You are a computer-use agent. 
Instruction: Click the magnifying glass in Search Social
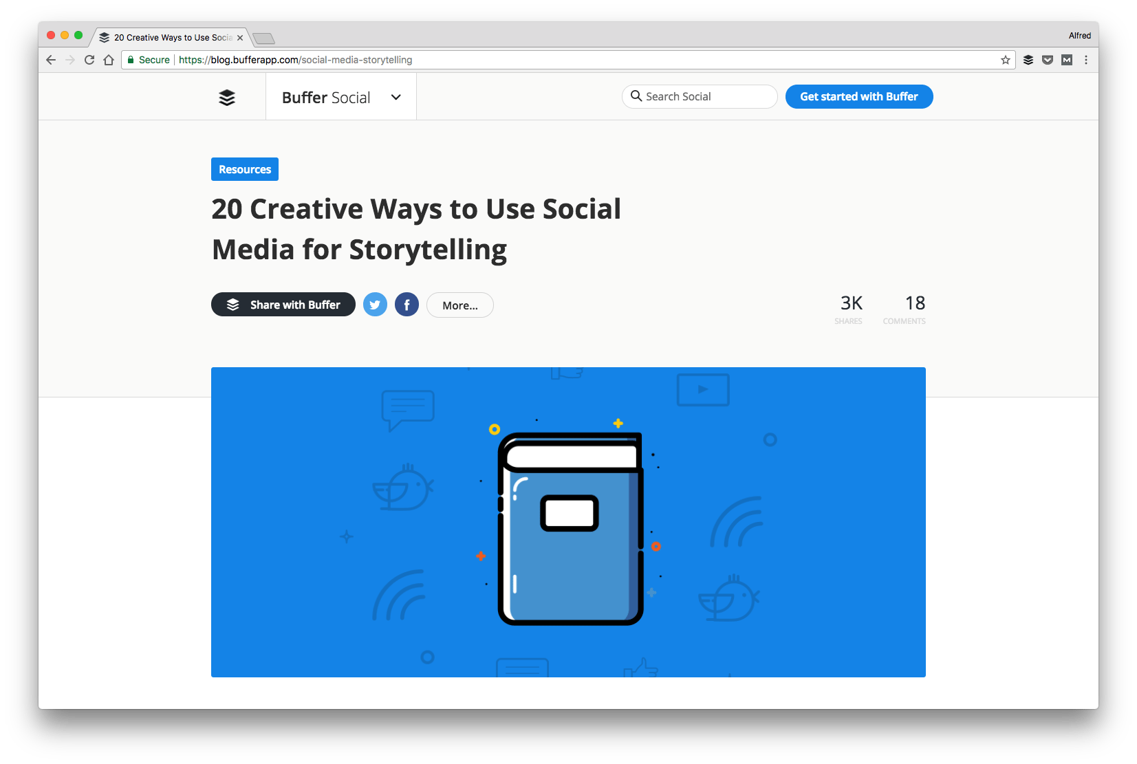(636, 96)
